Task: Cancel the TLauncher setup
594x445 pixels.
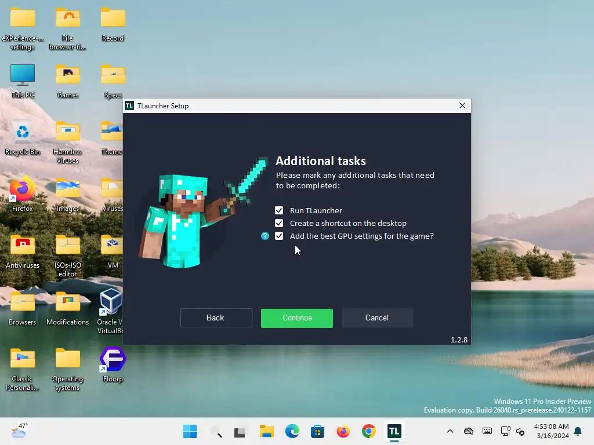Action: 377,318
